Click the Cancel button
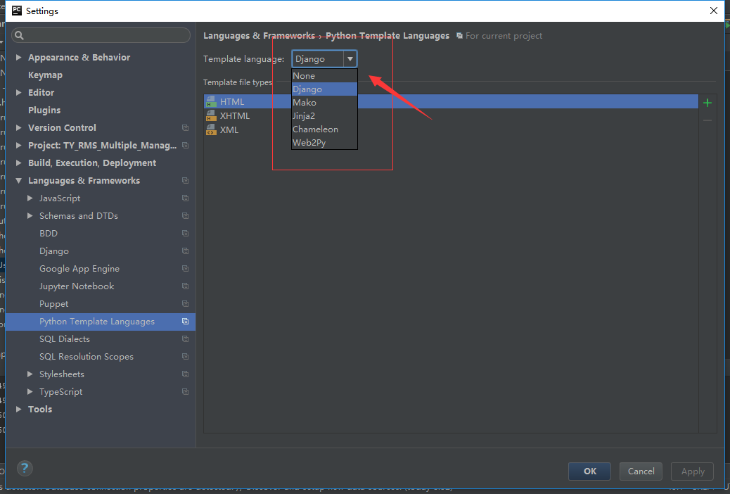730x494 pixels. (641, 471)
